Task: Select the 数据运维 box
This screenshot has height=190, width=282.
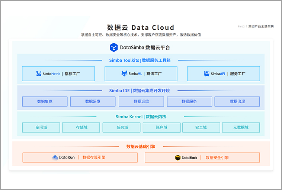Action: [141, 102]
